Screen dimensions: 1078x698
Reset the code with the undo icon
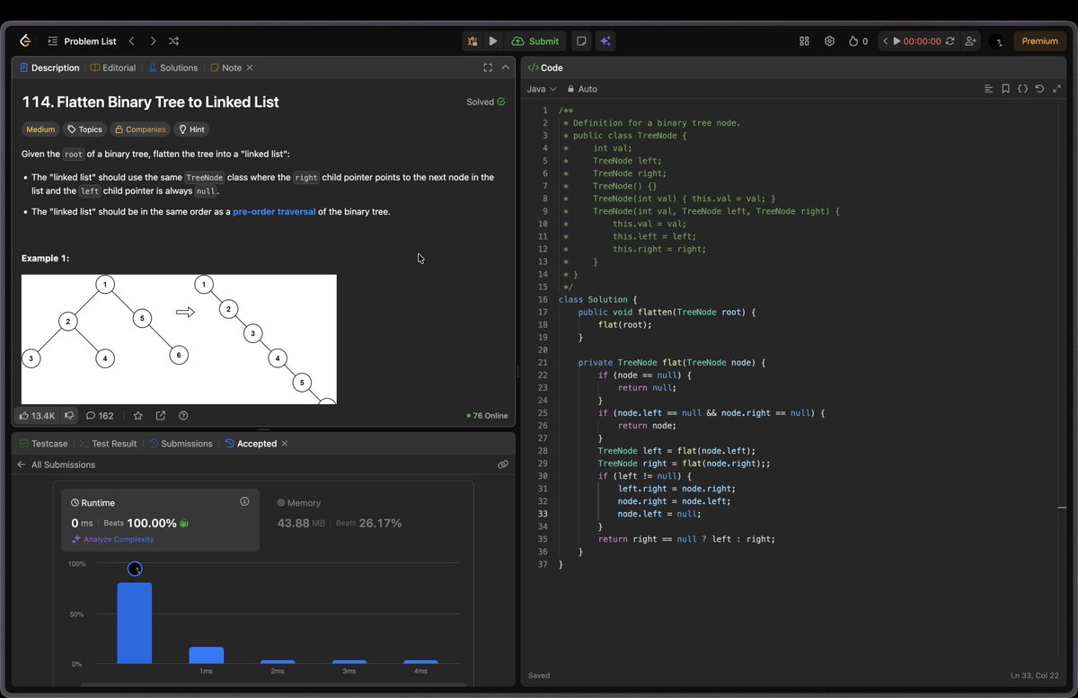pos(1039,89)
